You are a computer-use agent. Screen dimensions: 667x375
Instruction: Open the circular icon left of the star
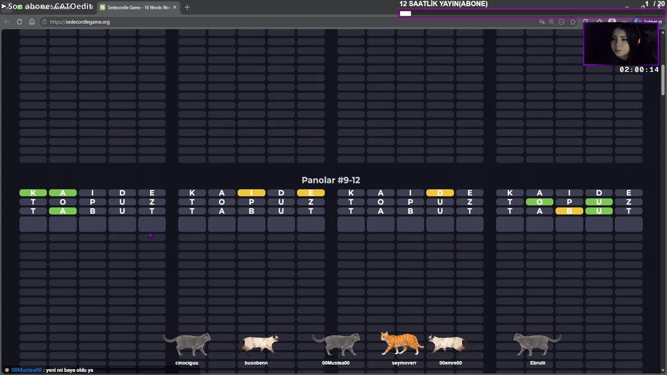click(x=561, y=22)
